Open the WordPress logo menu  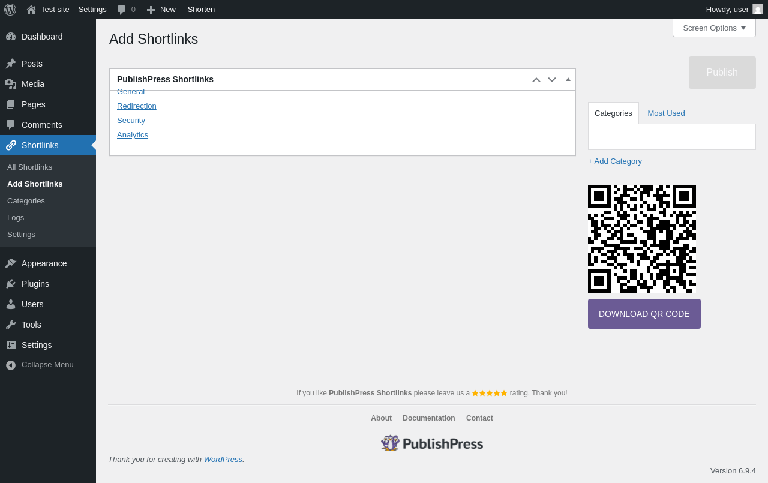[x=10, y=10]
